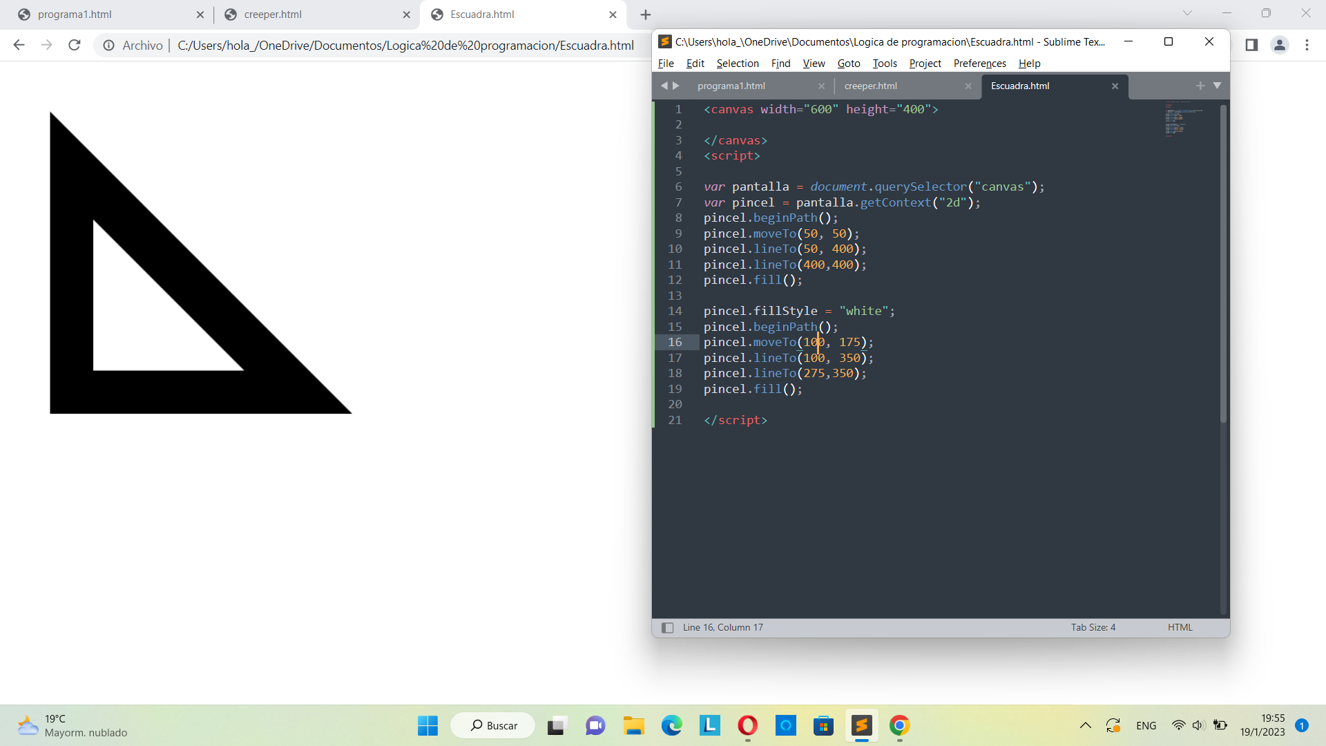Open the Selection menu
The image size is (1326, 746).
[738, 64]
